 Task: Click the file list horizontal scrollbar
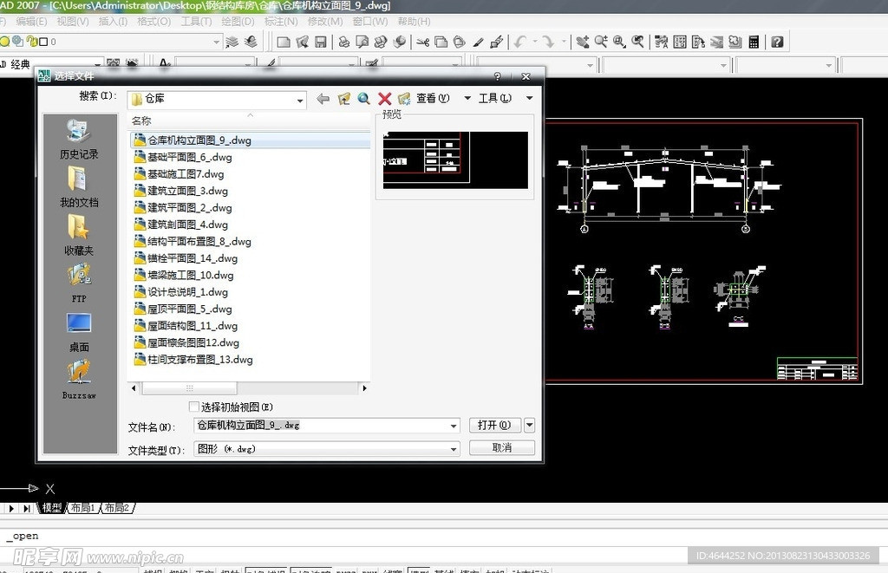tap(249, 387)
